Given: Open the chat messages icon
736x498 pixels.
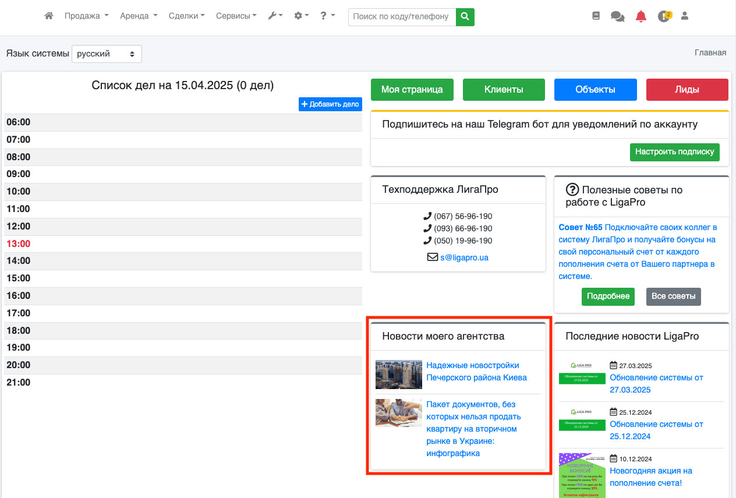Looking at the screenshot, I should point(617,16).
